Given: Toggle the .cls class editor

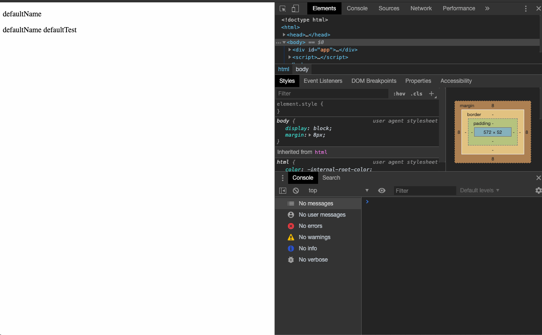Looking at the screenshot, I should 416,94.
